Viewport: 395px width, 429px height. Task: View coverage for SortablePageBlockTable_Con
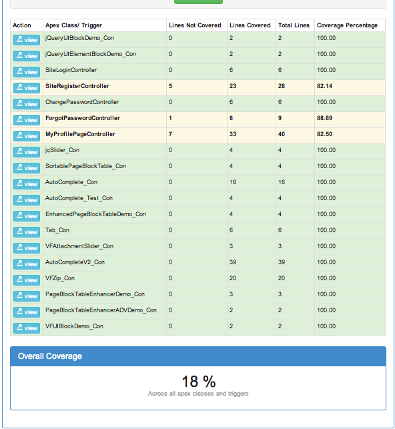tap(27, 168)
